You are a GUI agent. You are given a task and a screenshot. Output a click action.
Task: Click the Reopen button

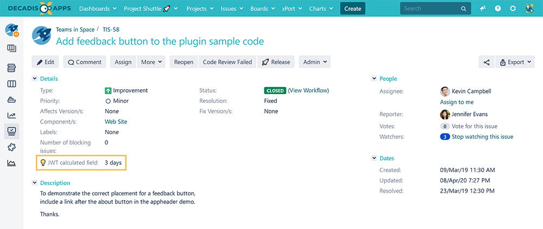click(x=184, y=62)
